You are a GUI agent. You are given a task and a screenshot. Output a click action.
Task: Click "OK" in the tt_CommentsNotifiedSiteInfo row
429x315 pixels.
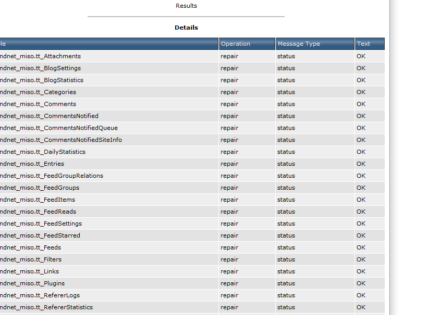coord(361,140)
